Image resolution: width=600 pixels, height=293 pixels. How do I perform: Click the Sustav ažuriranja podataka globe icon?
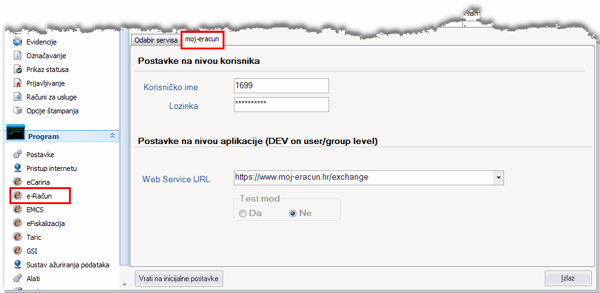(17, 265)
